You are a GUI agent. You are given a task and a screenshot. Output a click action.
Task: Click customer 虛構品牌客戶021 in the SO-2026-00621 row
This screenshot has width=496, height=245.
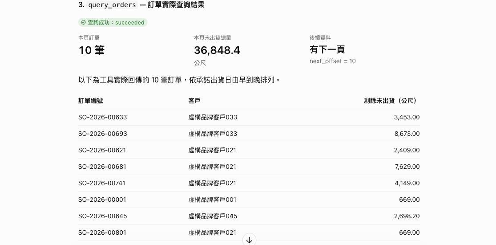[212, 150]
